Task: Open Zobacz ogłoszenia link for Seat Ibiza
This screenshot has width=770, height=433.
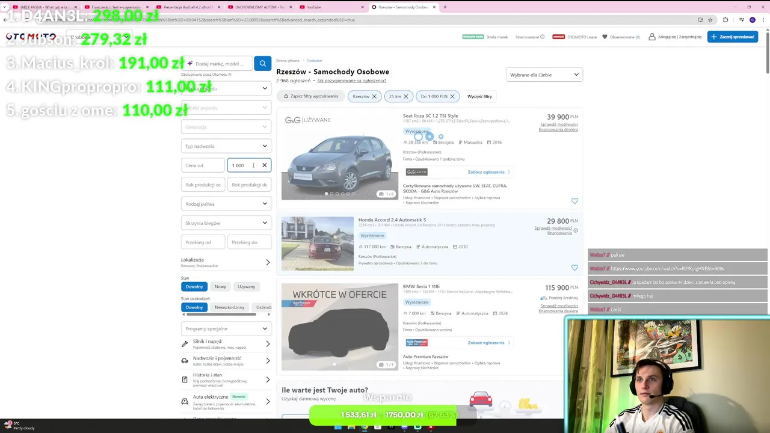Action: click(488, 172)
